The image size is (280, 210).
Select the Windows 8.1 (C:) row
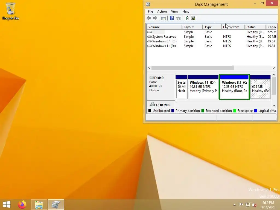click(x=212, y=41)
